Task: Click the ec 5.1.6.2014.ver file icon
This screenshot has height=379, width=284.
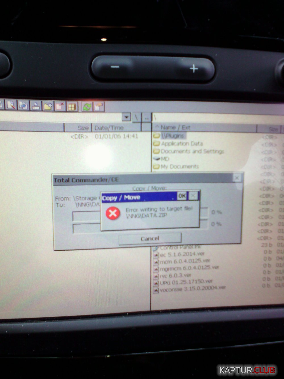Action: click(x=156, y=255)
